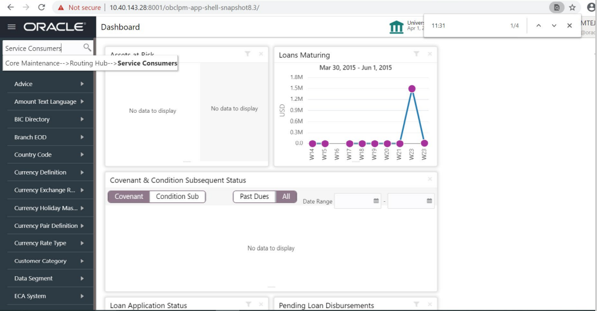Open Customer Category menu item

pyautogui.click(x=50, y=261)
